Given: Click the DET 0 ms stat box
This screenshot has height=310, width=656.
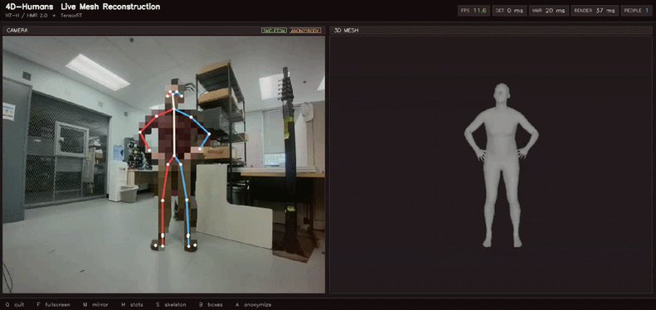Looking at the screenshot, I should point(509,11).
